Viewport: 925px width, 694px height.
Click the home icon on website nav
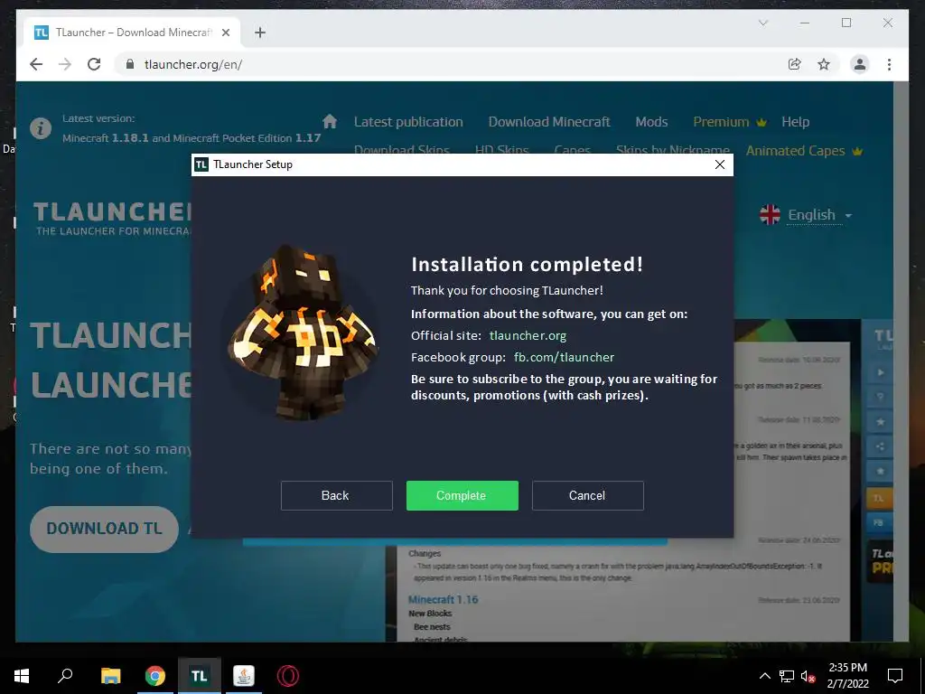tap(330, 122)
